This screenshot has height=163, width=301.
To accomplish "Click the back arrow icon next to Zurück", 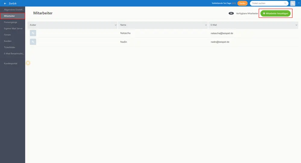I will pyautogui.click(x=5, y=3).
